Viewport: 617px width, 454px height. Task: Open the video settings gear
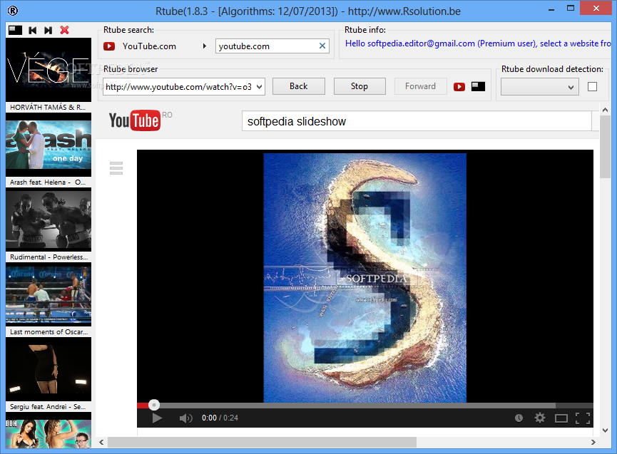tap(540, 418)
